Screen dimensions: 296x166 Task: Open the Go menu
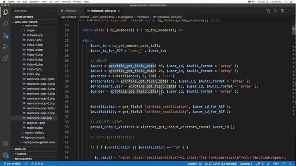[51, 2]
